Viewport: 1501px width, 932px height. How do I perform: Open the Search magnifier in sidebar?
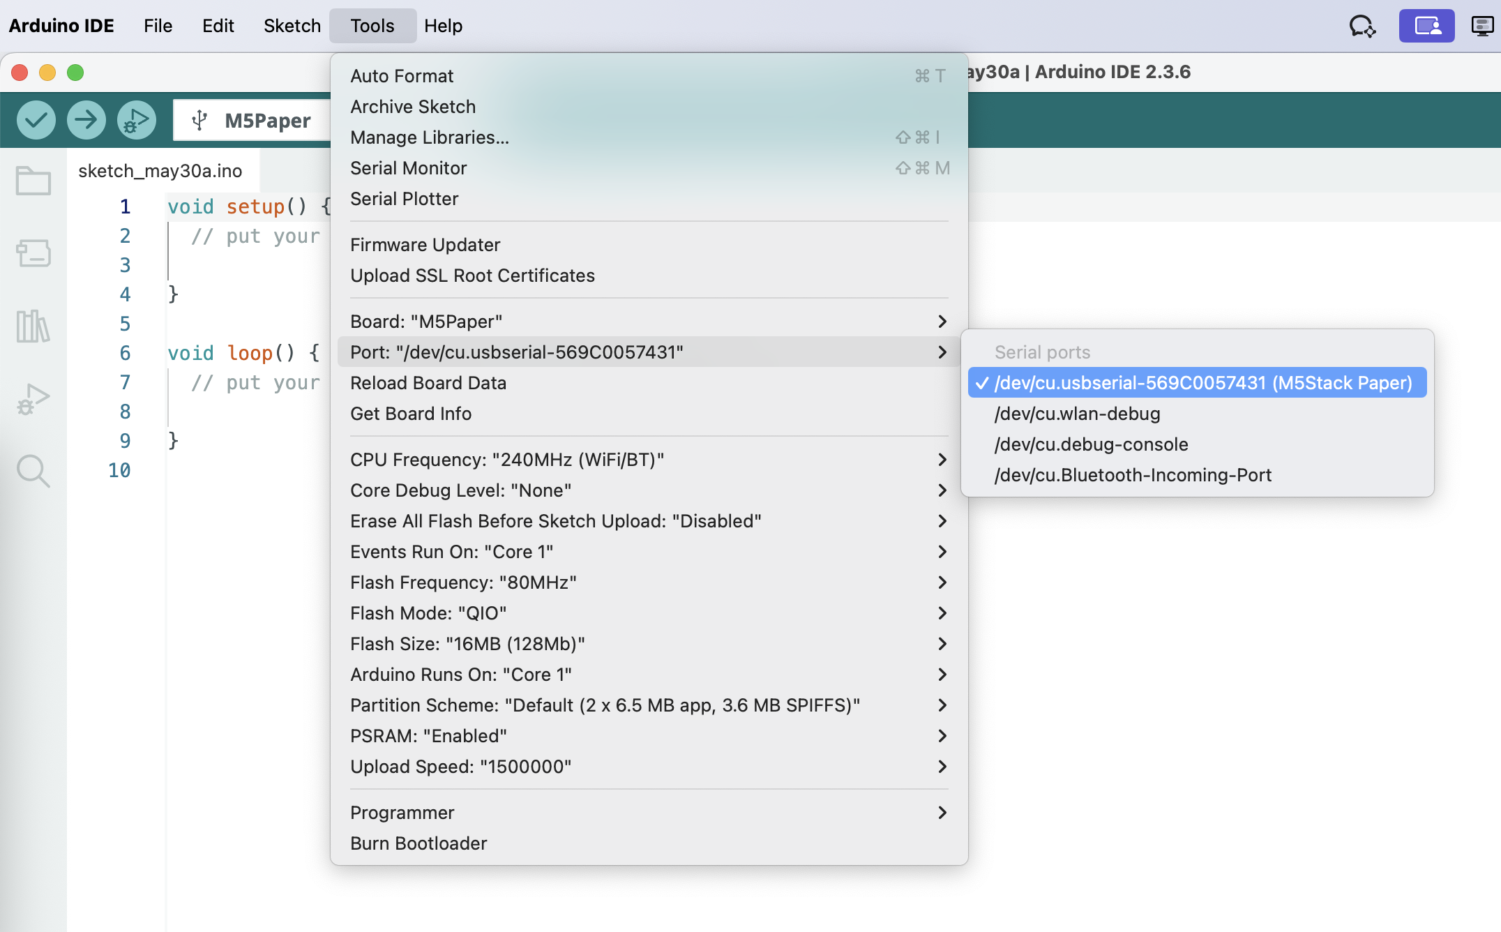pyautogui.click(x=33, y=472)
